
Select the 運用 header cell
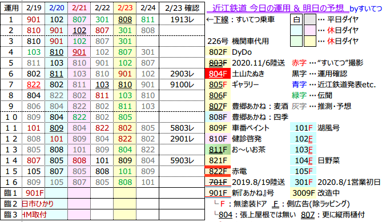click(11, 8)
